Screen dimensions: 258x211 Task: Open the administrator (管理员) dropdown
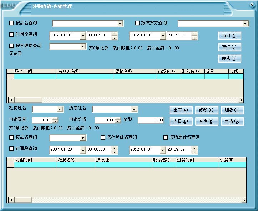point(83,46)
